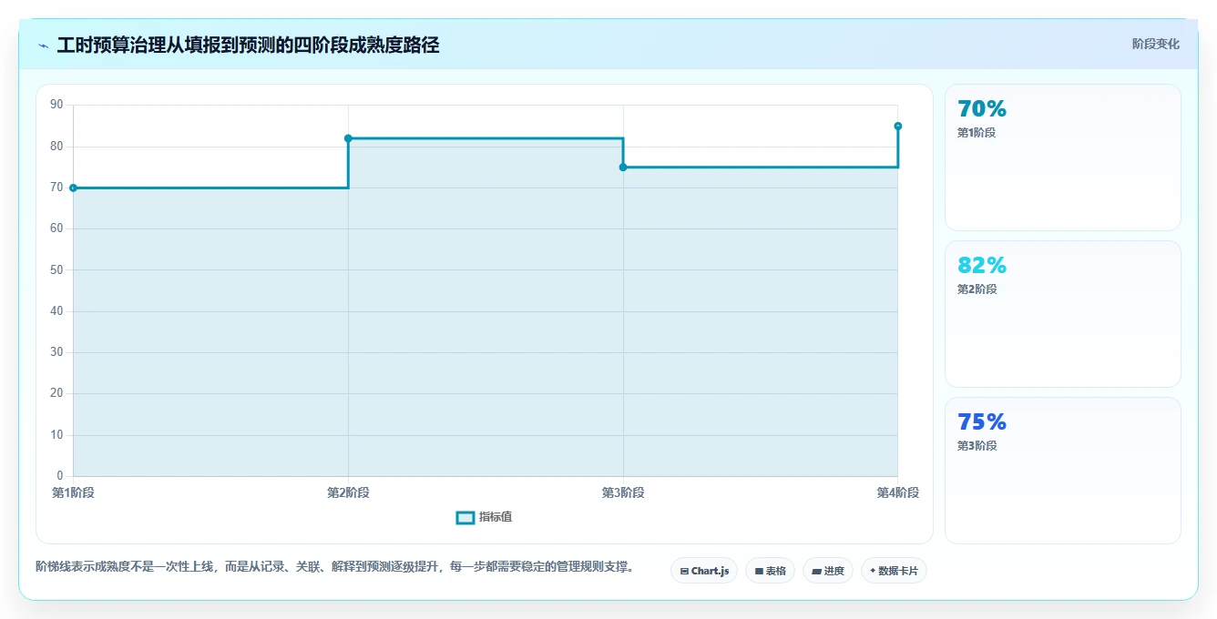
Task: Open the 75% 第3阶段 card
Action: click(x=1063, y=471)
